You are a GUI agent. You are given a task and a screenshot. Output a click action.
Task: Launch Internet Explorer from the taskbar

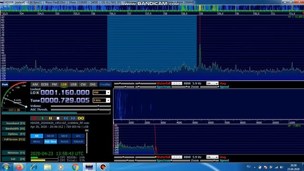tap(33, 167)
